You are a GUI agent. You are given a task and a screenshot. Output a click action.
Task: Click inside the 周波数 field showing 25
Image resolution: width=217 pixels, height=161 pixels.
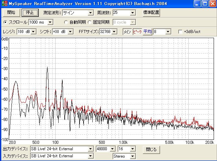click(x=122, y=13)
